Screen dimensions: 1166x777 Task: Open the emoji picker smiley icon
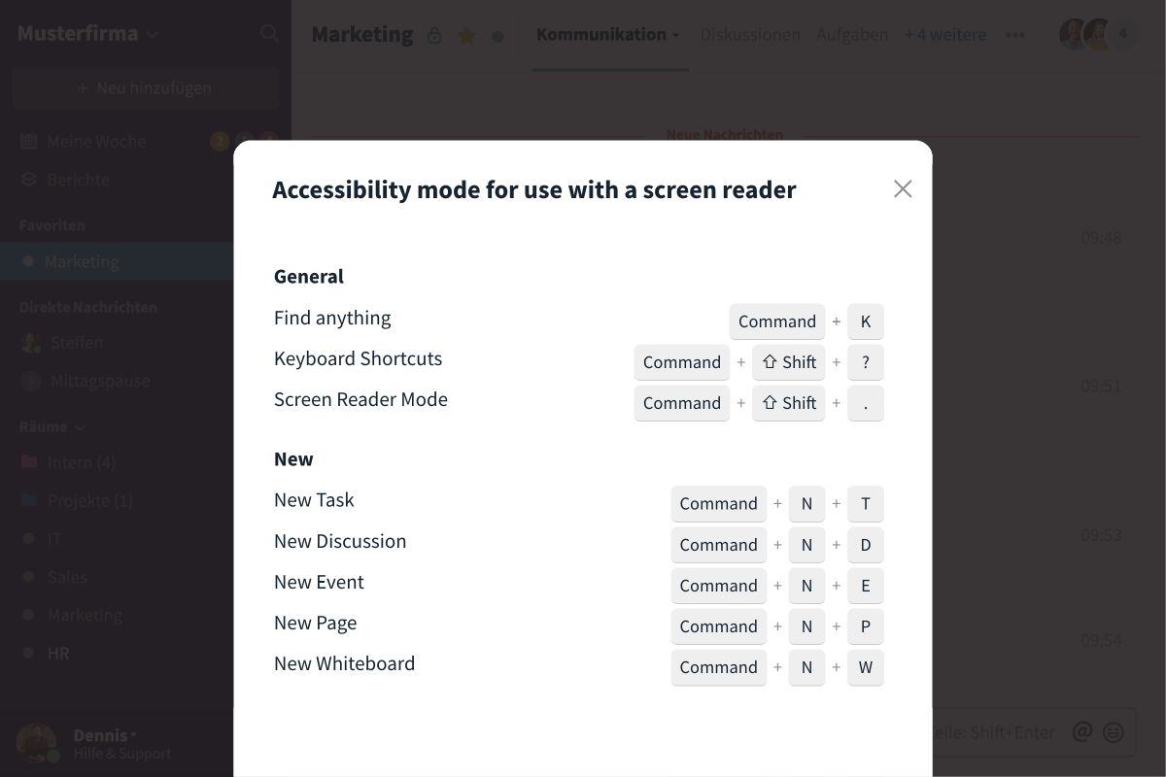pyautogui.click(x=1114, y=731)
